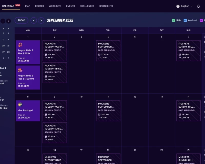The height and width of the screenshot is (164, 205).
Task: Open the CHALLENGES menu item
Action: pos(87,6)
